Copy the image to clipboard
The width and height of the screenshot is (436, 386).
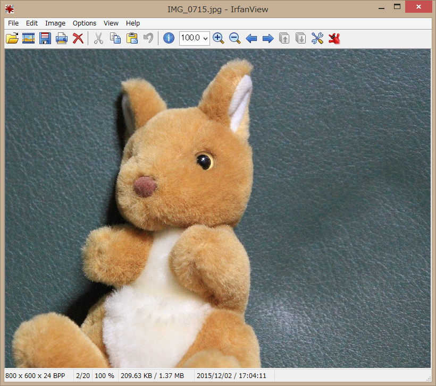pos(115,38)
